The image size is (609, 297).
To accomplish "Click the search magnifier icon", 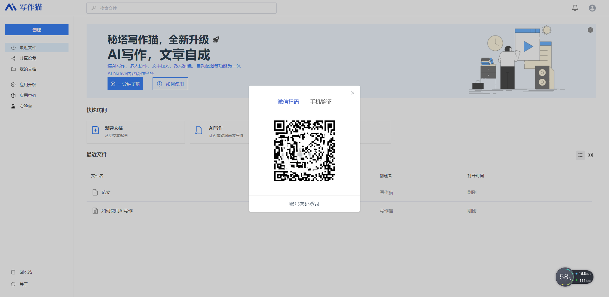I will 94,8.
